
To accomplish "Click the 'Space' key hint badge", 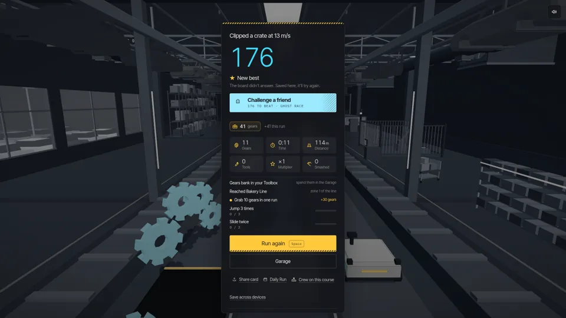I will tap(297, 244).
